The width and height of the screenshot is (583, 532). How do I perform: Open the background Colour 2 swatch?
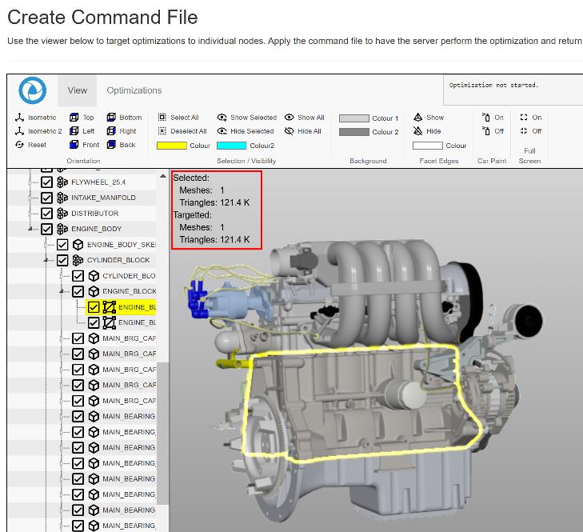354,132
